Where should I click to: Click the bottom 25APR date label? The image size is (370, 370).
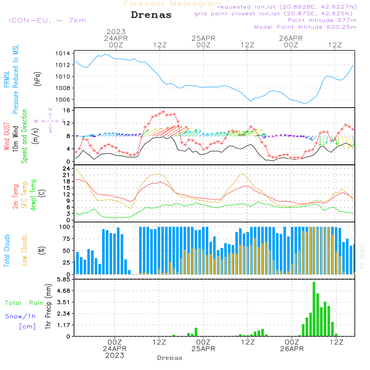coord(203,349)
